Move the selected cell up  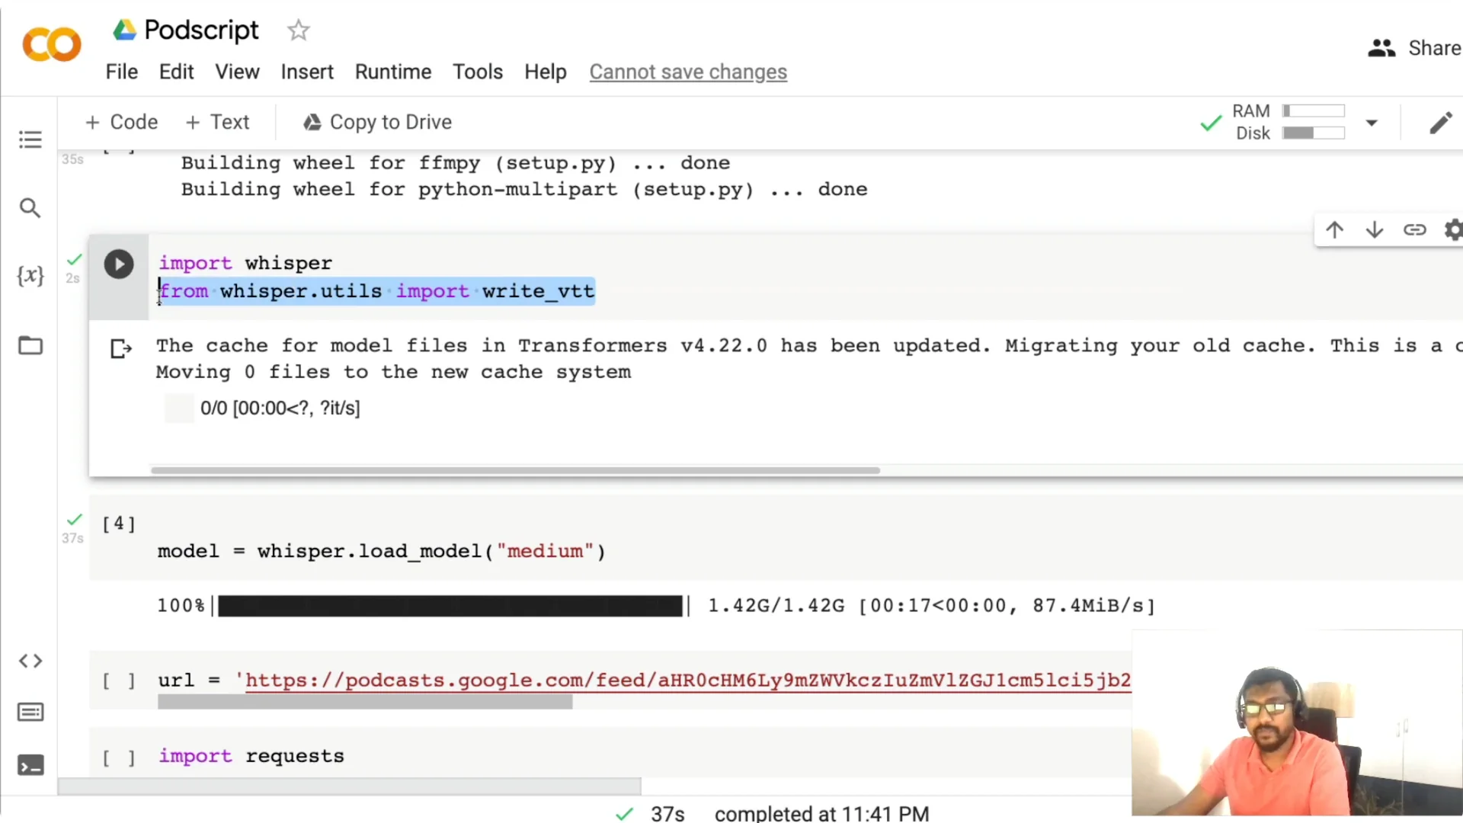coord(1334,229)
